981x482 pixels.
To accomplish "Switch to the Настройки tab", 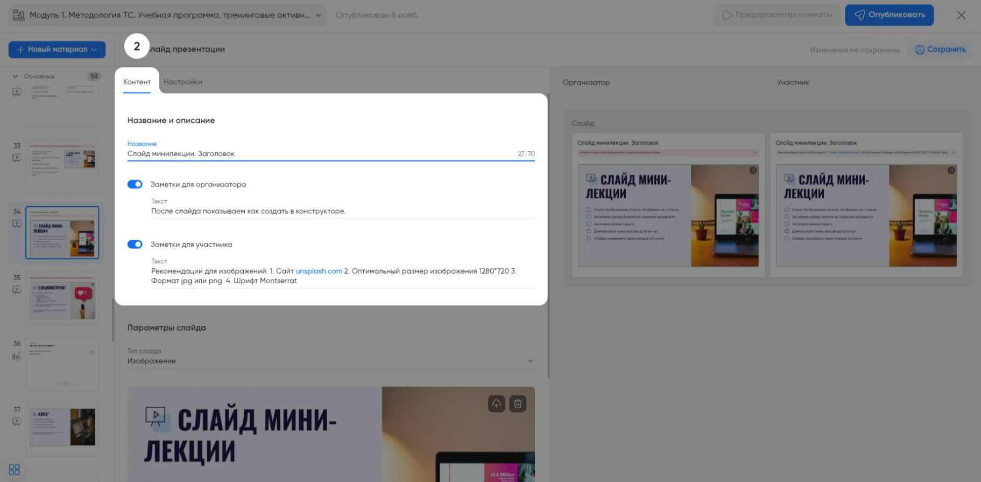I will tap(183, 82).
